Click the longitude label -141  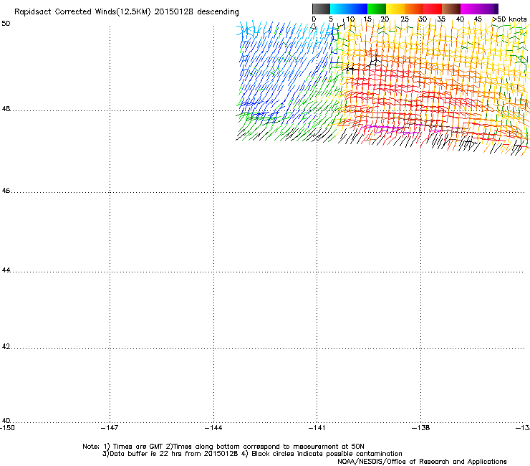[x=317, y=428]
